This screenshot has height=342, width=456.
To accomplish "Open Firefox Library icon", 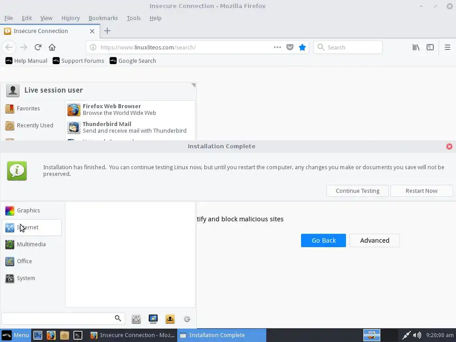I will click(x=416, y=47).
